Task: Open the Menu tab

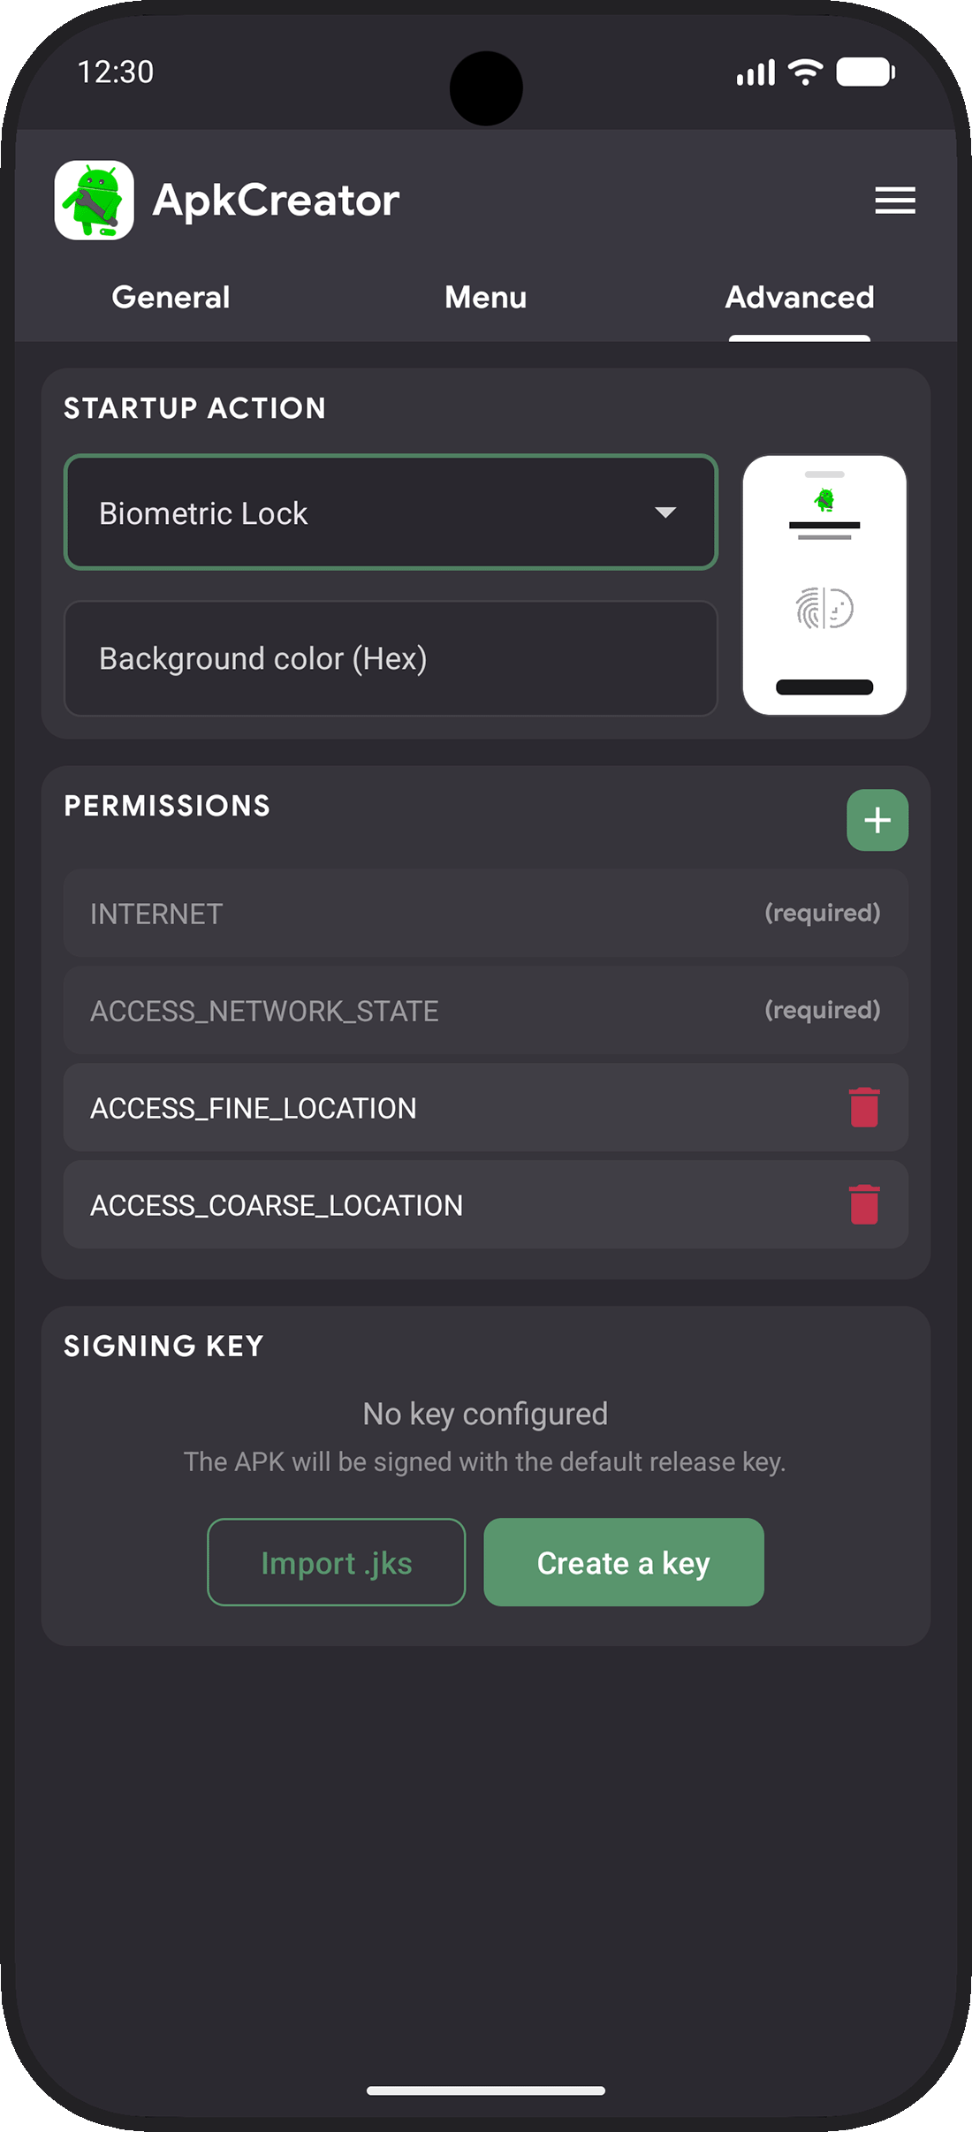Action: [485, 298]
